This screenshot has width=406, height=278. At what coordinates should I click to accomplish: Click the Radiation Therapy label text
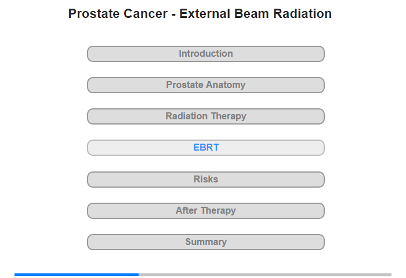[206, 116]
